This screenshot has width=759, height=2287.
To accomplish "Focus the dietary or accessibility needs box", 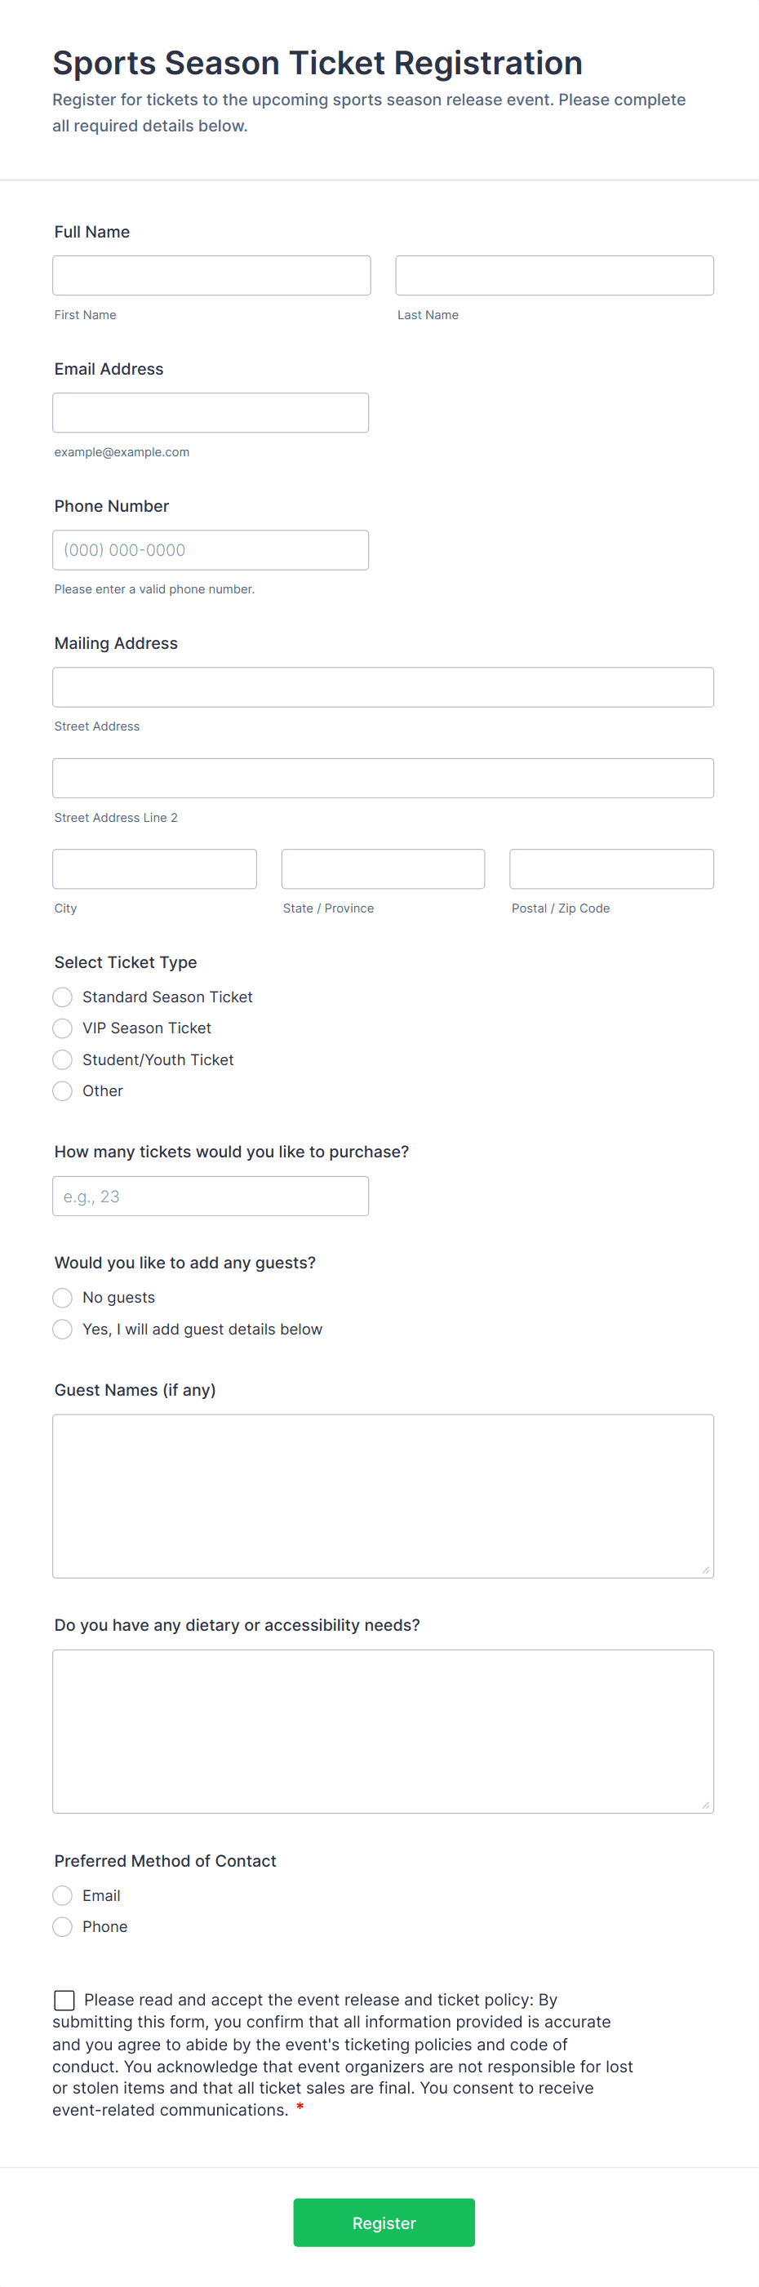I will click(383, 1731).
